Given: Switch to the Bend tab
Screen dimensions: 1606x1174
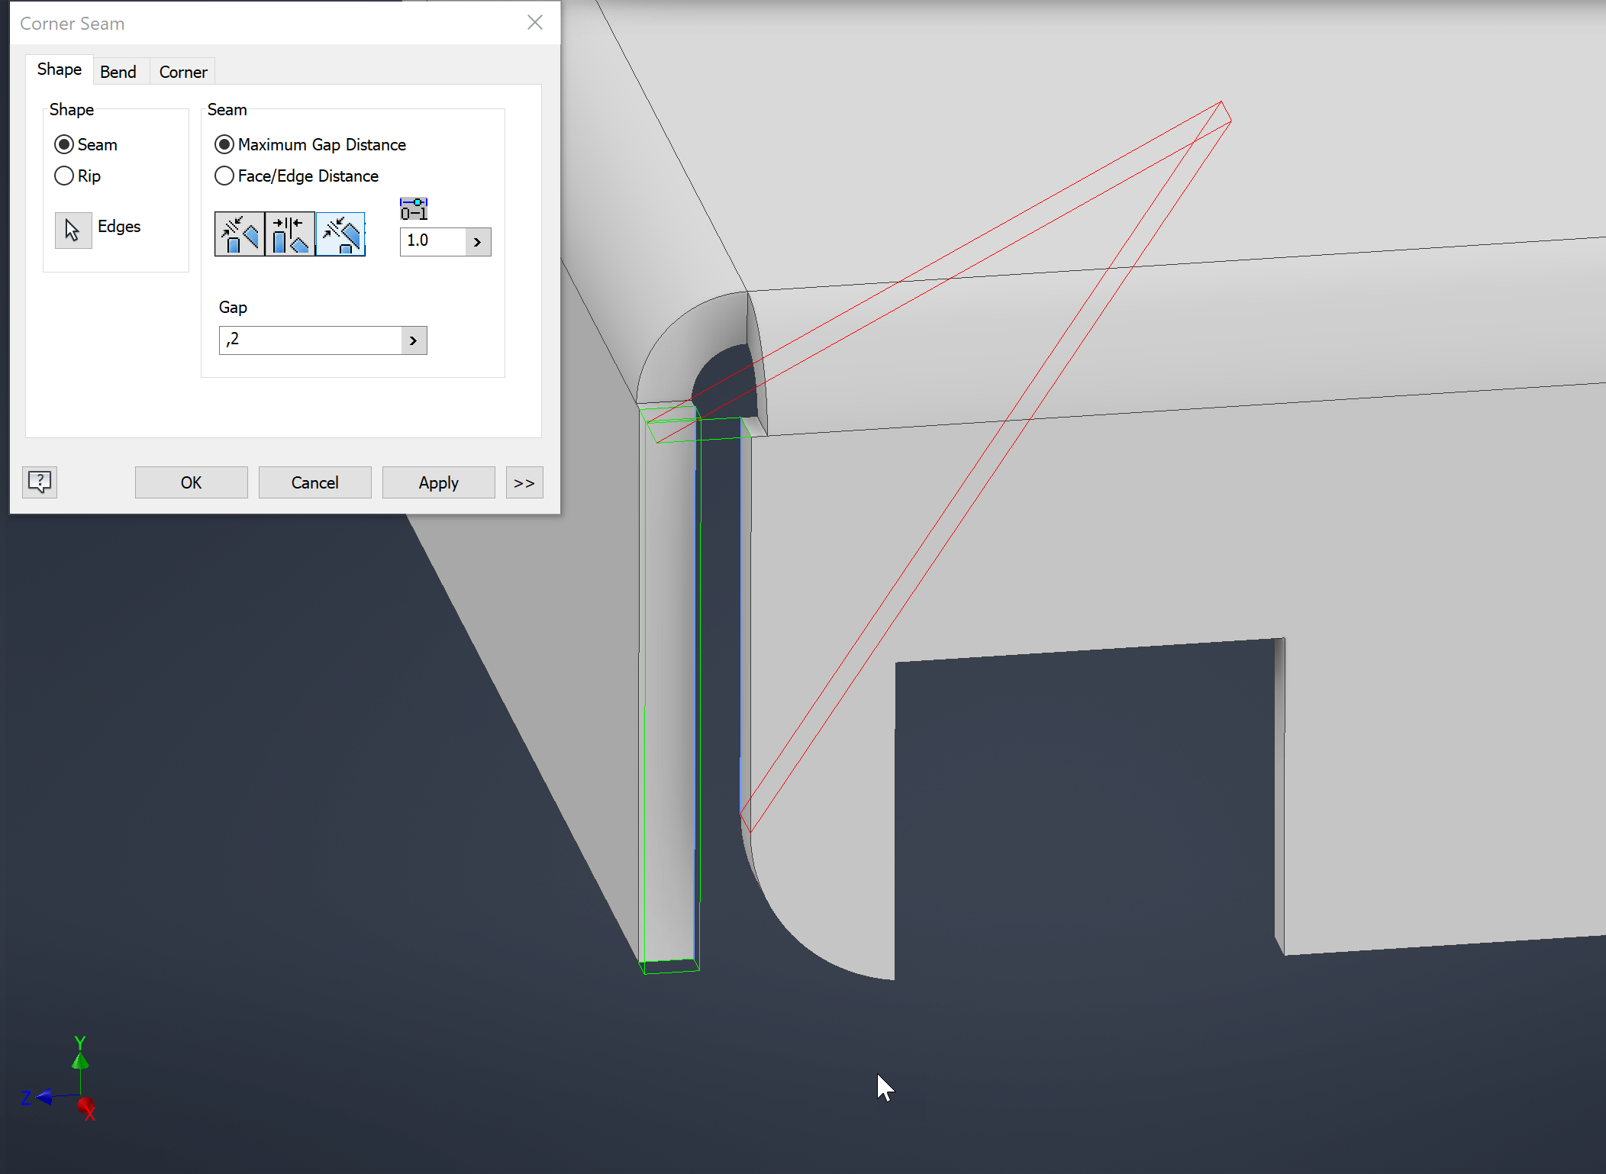Looking at the screenshot, I should click(118, 72).
